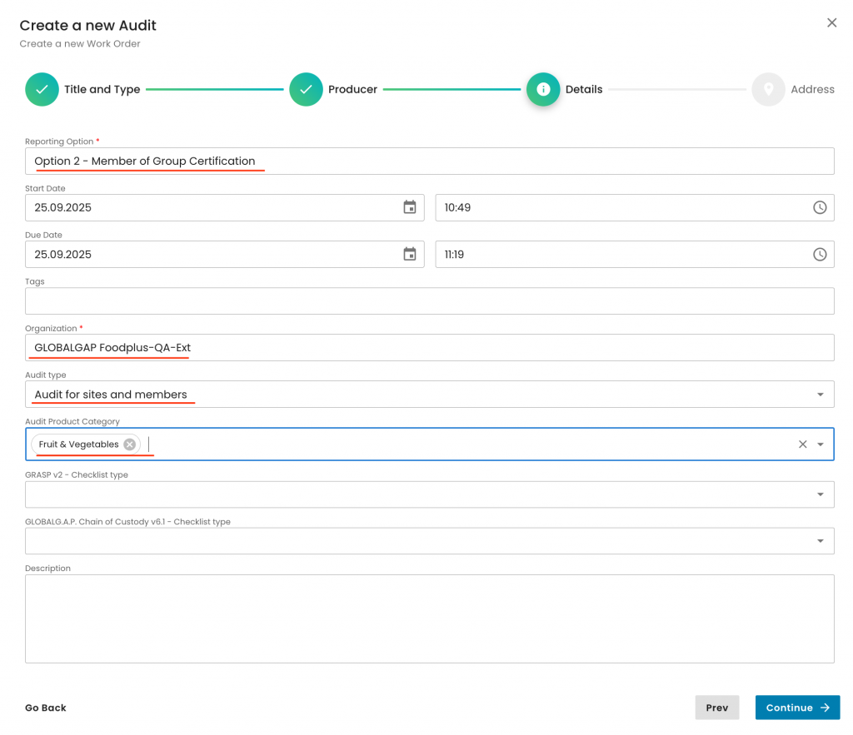Image resolution: width=853 pixels, height=735 pixels.
Task: Expand the Audit type dropdown
Action: pyautogui.click(x=820, y=395)
